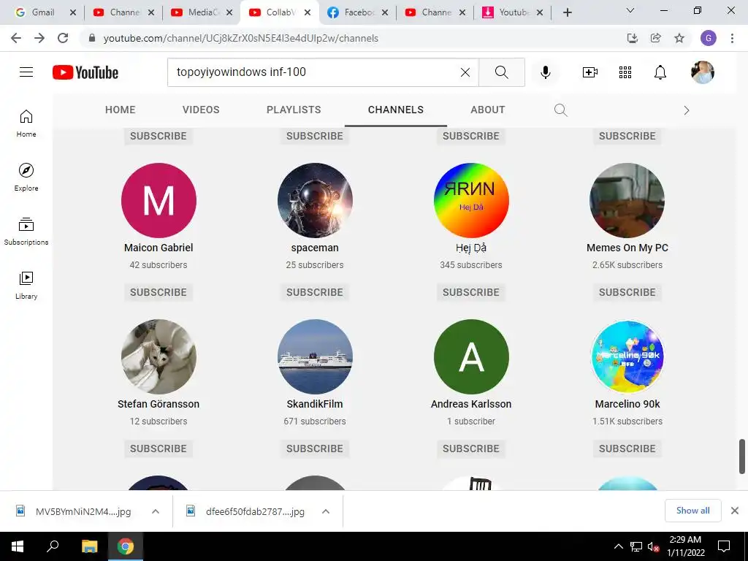Switch to the Gmail browser tab
Image resolution: width=748 pixels, height=561 pixels.
(x=42, y=12)
